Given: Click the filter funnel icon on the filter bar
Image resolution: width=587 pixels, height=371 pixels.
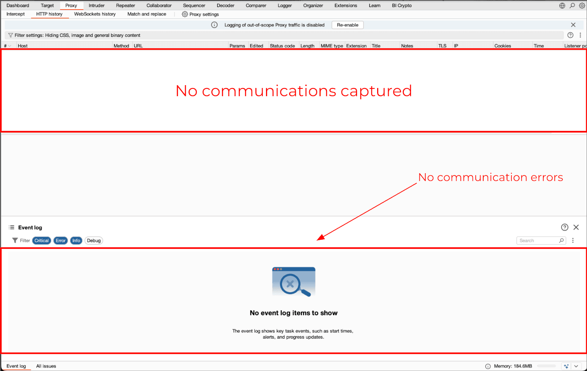Looking at the screenshot, I should pos(11,35).
